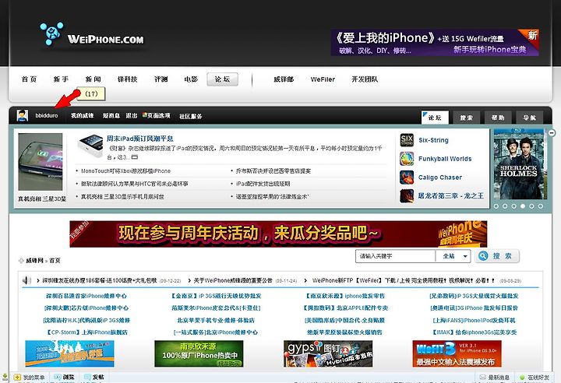The image size is (561, 383).
Task: Click the Caligo Chaser app icon
Action: click(x=407, y=177)
